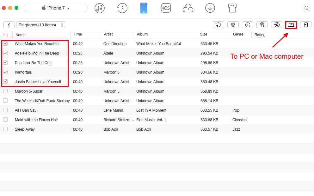The image size is (314, 196).
Task: Open the T-shirt skin icon
Action: (232, 8)
